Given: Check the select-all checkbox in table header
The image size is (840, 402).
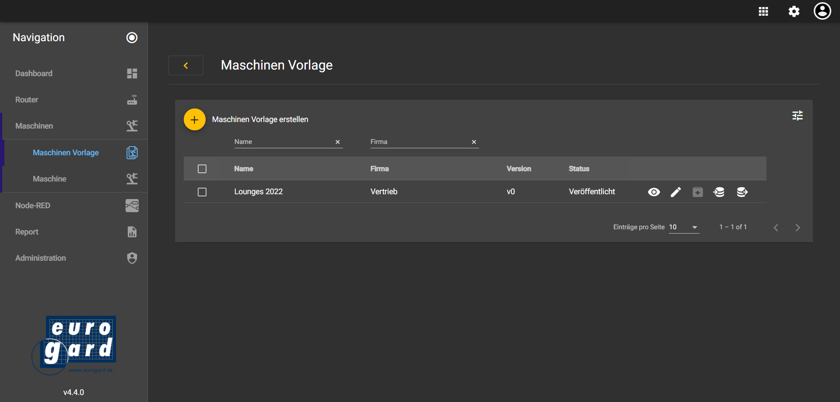Looking at the screenshot, I should [x=202, y=169].
